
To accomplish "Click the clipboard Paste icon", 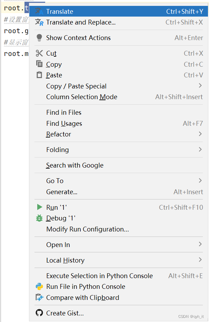I will point(39,75).
